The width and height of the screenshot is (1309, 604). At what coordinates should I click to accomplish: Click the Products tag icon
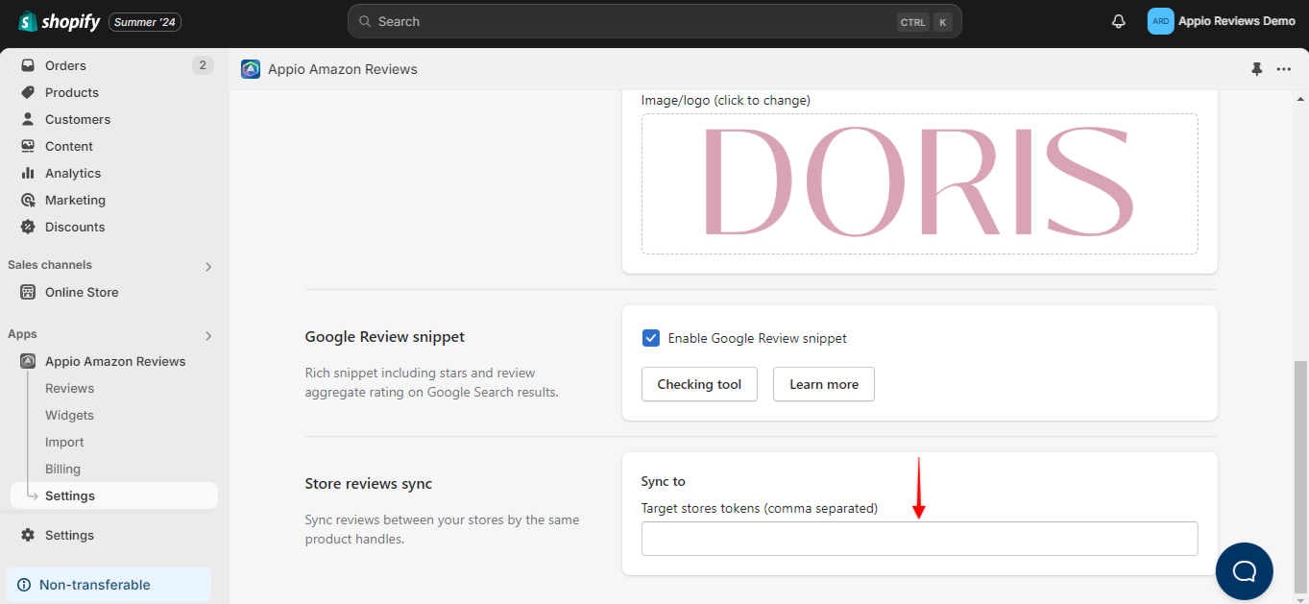[x=28, y=92]
